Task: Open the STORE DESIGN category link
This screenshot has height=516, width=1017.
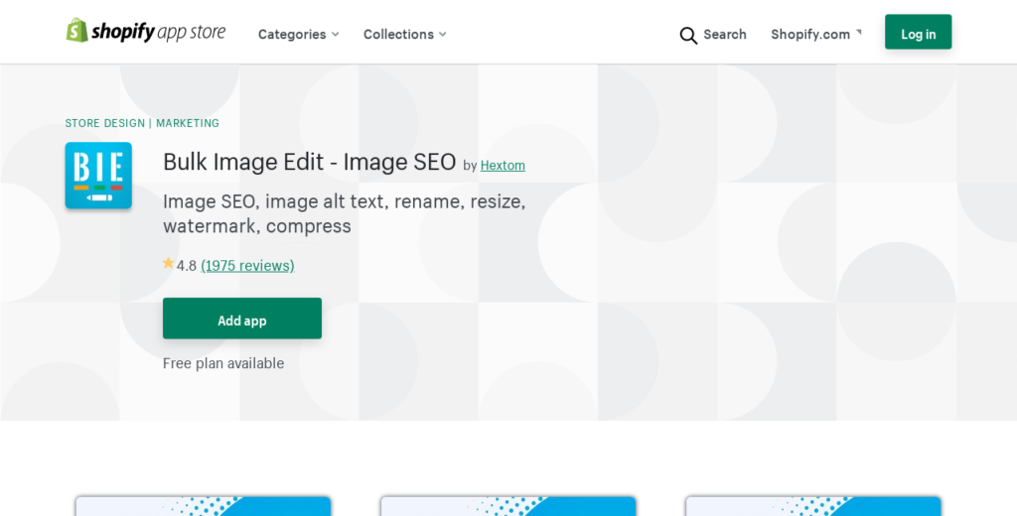Action: point(105,123)
